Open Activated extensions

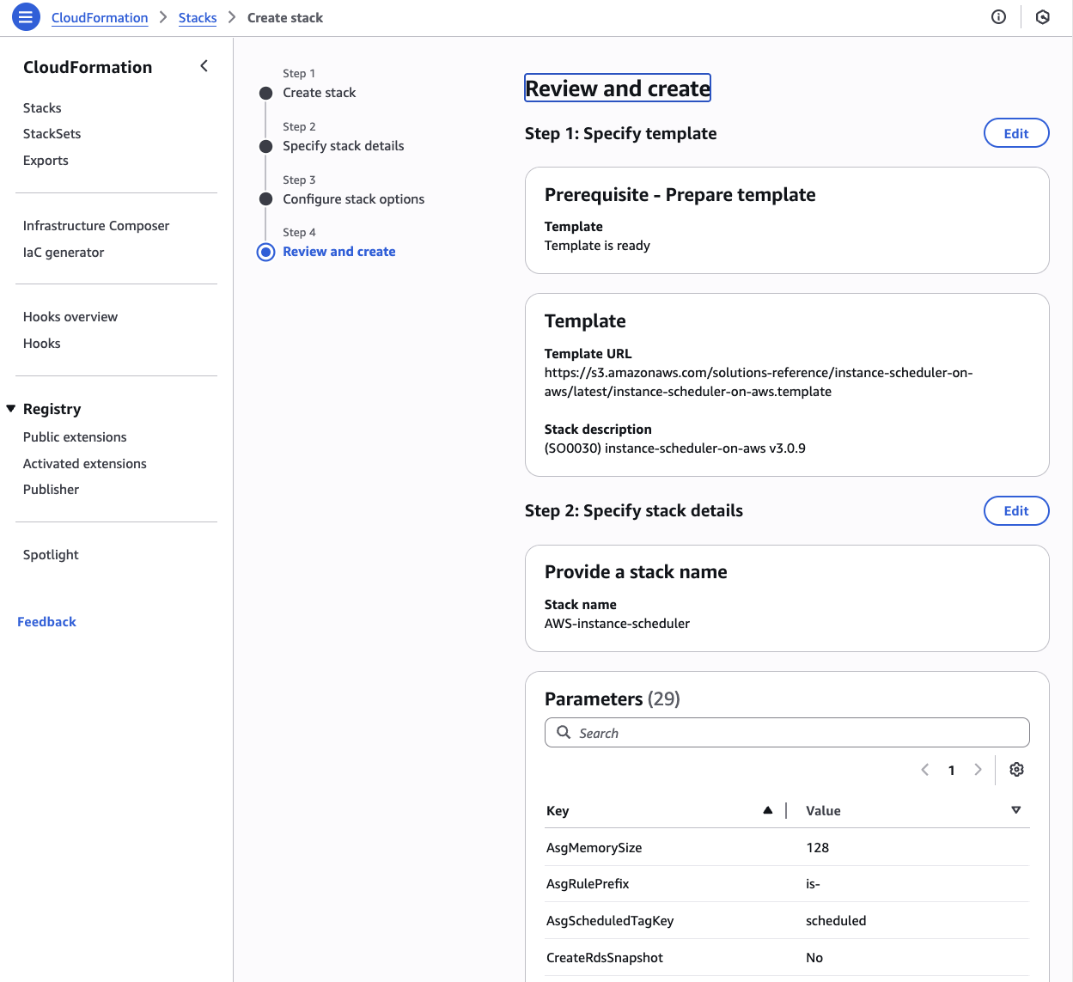coord(85,464)
